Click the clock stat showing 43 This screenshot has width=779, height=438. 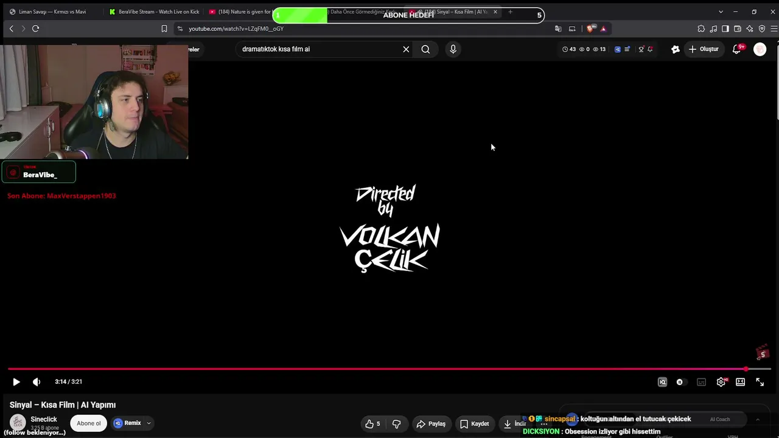569,49
